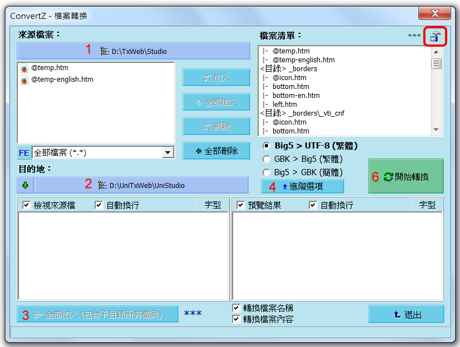The image size is (460, 347).
Task: Choose Big5 > GBK (簡體) conversion
Action: (x=267, y=172)
